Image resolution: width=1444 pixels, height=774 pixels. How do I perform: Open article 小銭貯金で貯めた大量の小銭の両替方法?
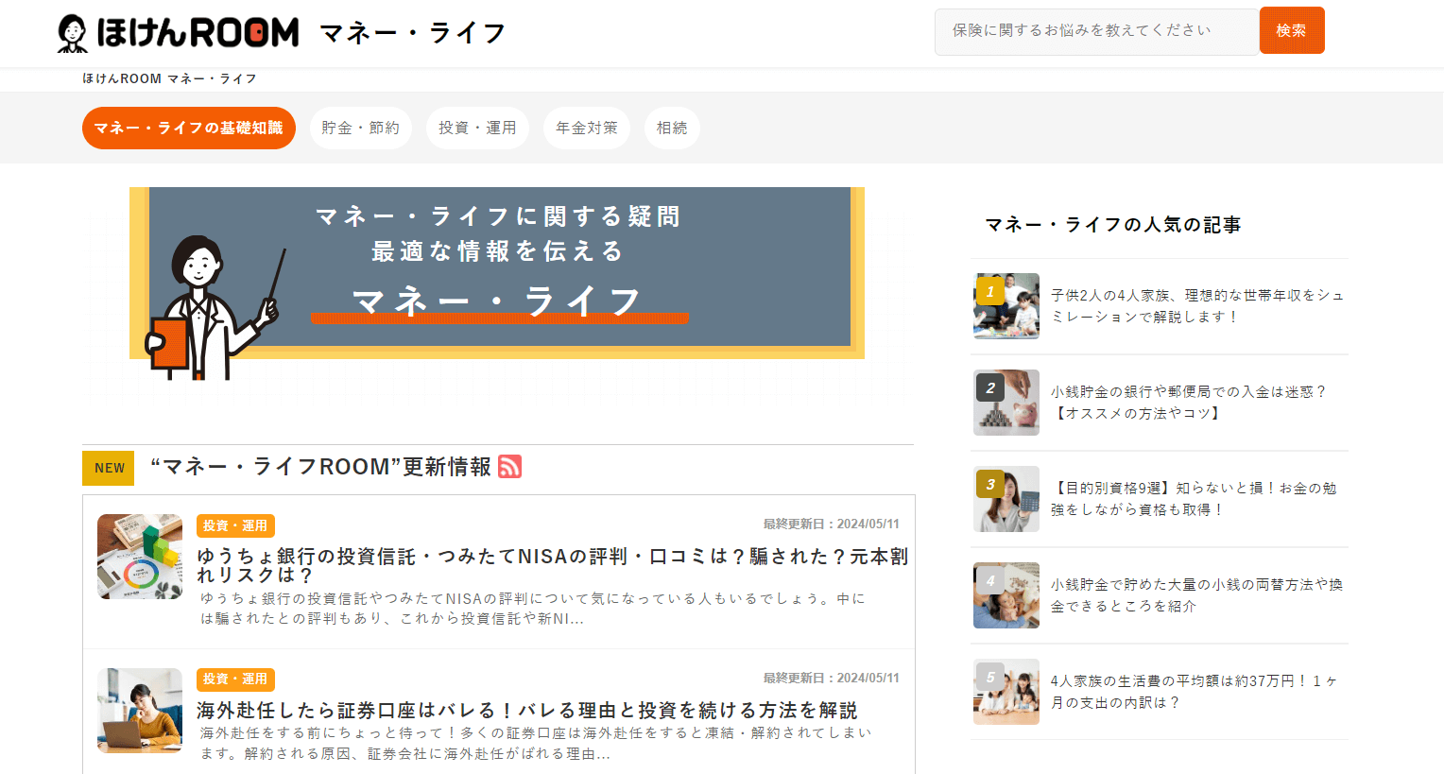tap(1196, 595)
